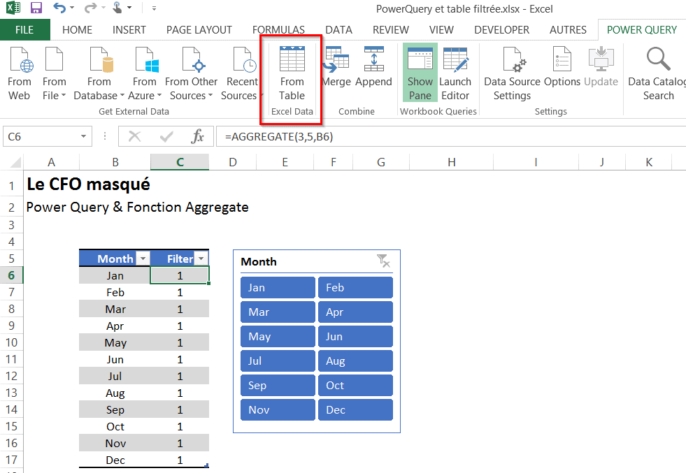Expand the Name Box dropdown
This screenshot has width=686, height=473.
(85, 137)
